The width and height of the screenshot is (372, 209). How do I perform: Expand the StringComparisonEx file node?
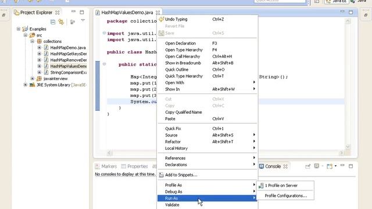tap(40, 72)
